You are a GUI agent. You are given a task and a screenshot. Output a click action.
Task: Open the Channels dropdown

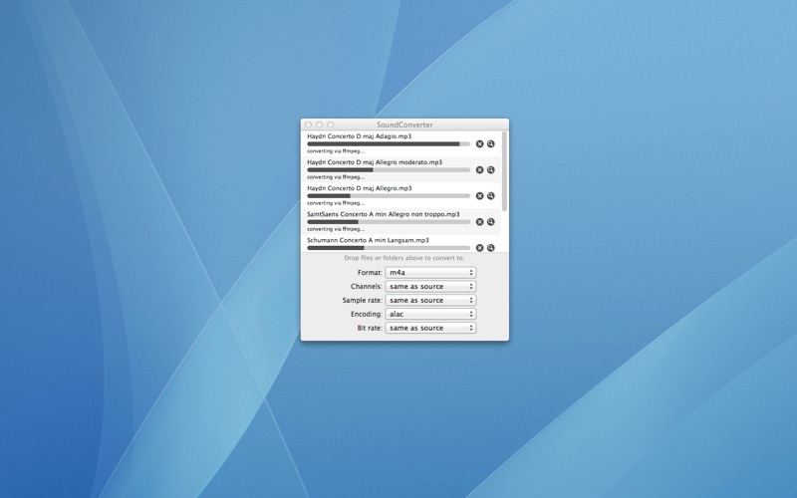pos(430,286)
